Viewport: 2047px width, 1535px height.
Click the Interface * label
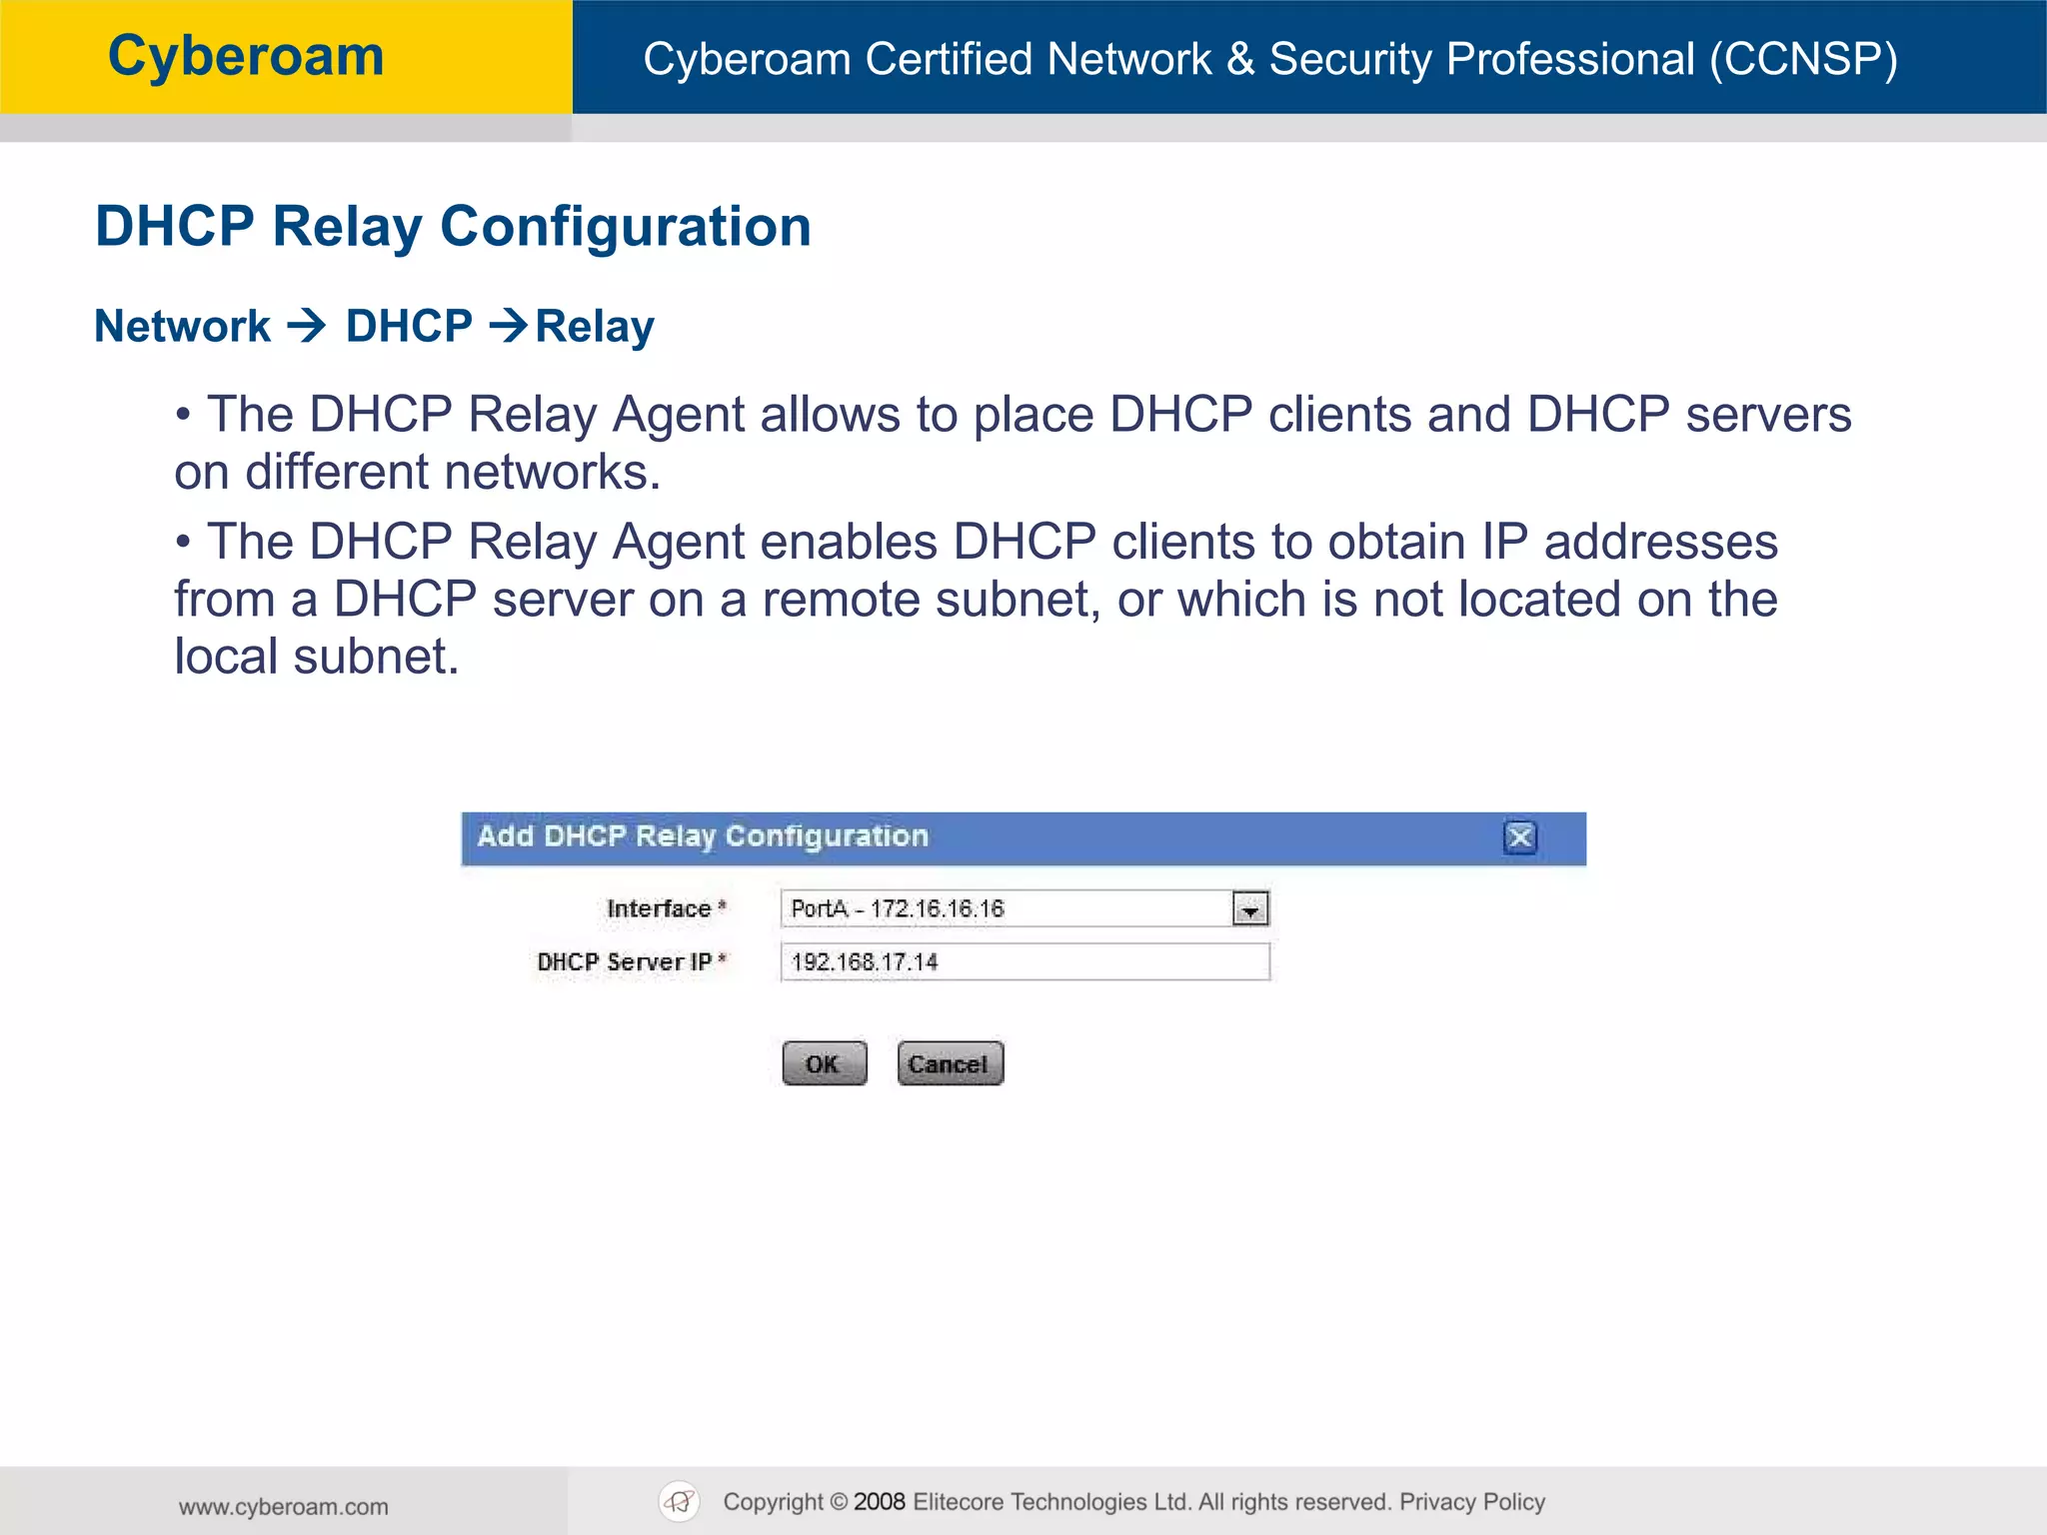point(667,908)
